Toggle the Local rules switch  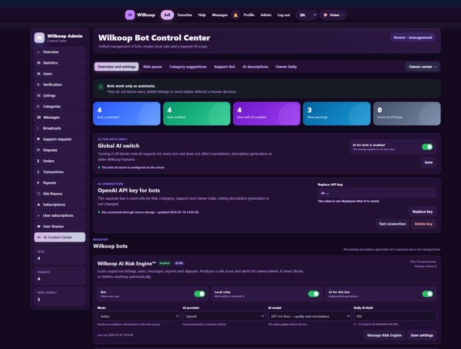(x=314, y=294)
